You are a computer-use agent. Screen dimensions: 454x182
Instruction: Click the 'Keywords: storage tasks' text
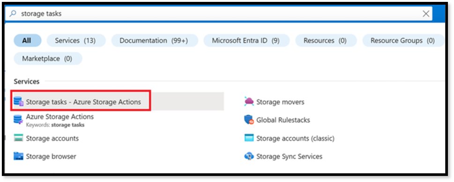pyautogui.click(x=55, y=125)
